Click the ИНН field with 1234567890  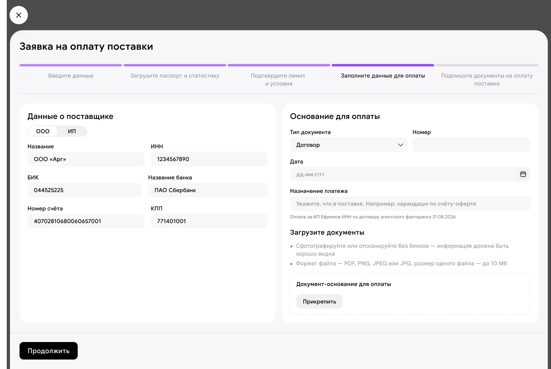click(209, 159)
